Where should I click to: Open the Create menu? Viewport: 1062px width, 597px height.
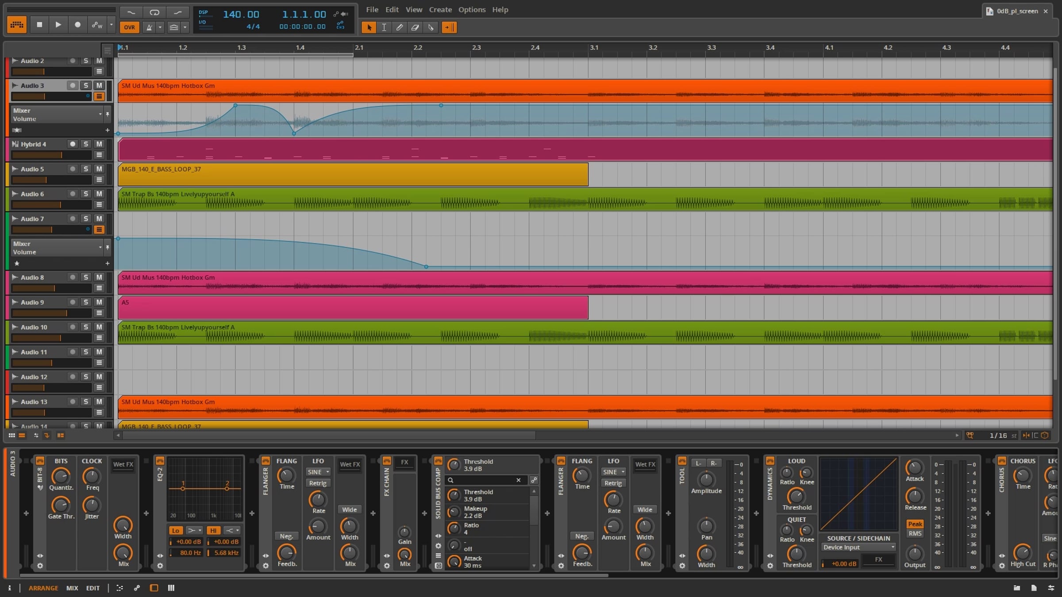click(x=440, y=10)
